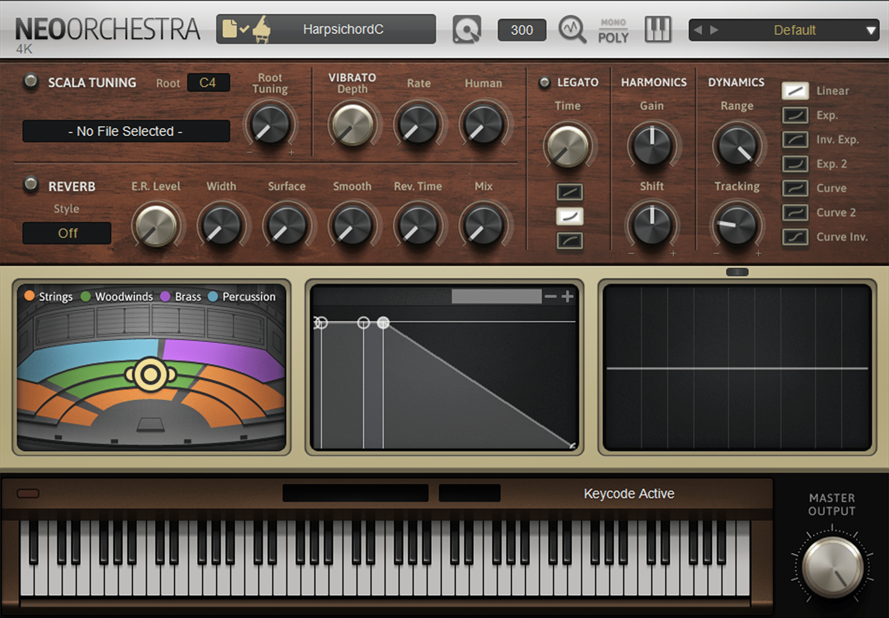Enable the Scala Tuning power toggle
Screen dimensions: 889x618
31,81
